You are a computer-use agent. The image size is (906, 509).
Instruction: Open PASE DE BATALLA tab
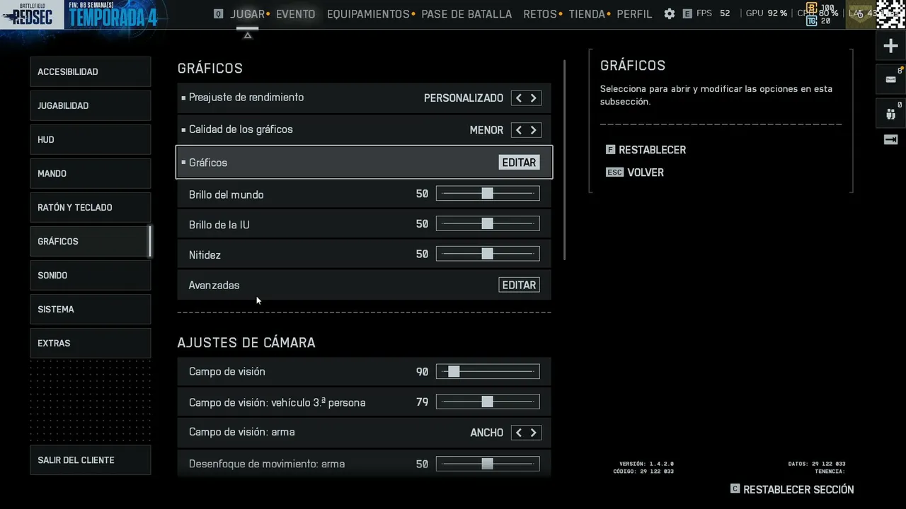point(466,14)
